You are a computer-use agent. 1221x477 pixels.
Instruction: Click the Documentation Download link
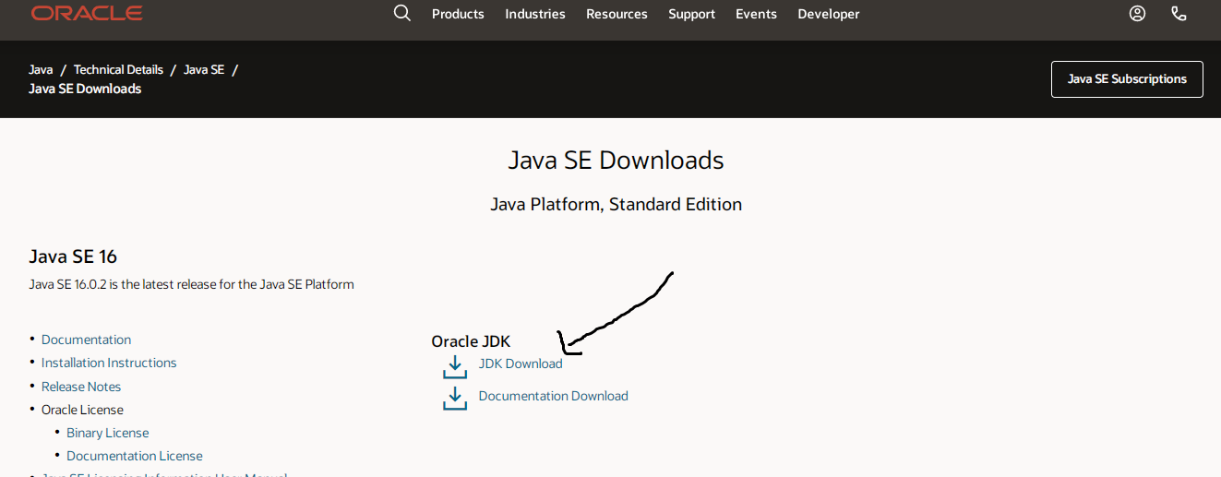tap(553, 396)
